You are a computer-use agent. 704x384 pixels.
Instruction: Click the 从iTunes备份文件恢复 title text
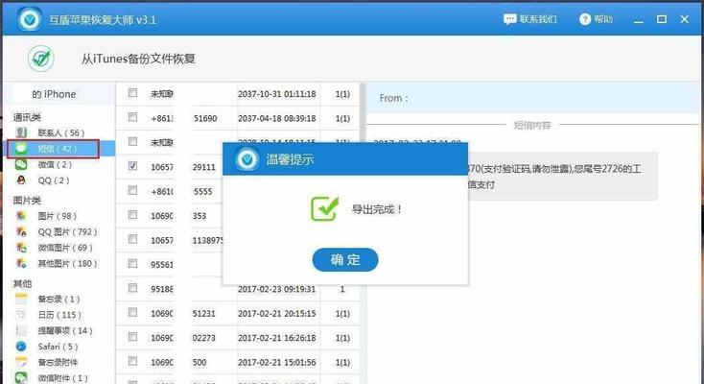point(138,59)
